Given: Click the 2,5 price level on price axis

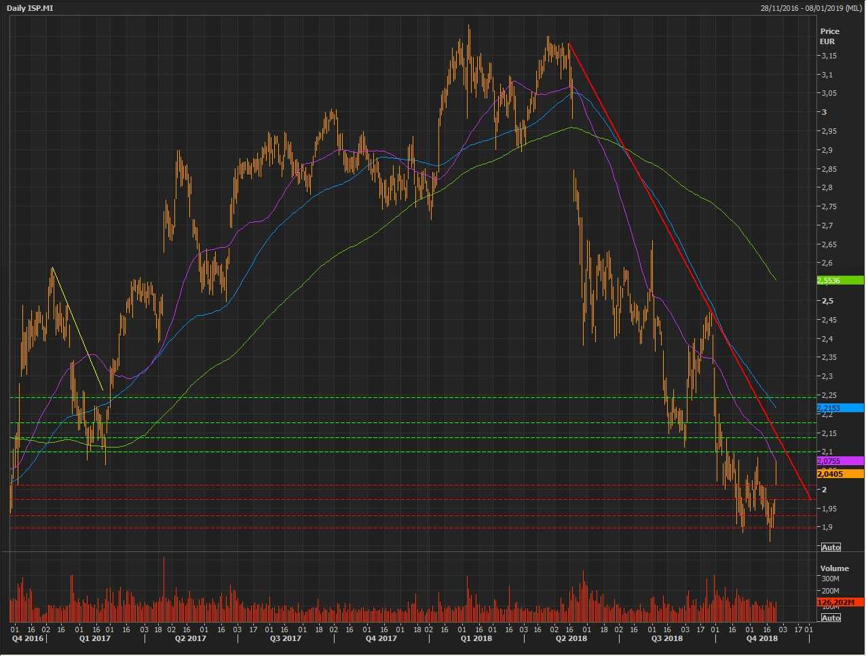Looking at the screenshot, I should pos(827,301).
